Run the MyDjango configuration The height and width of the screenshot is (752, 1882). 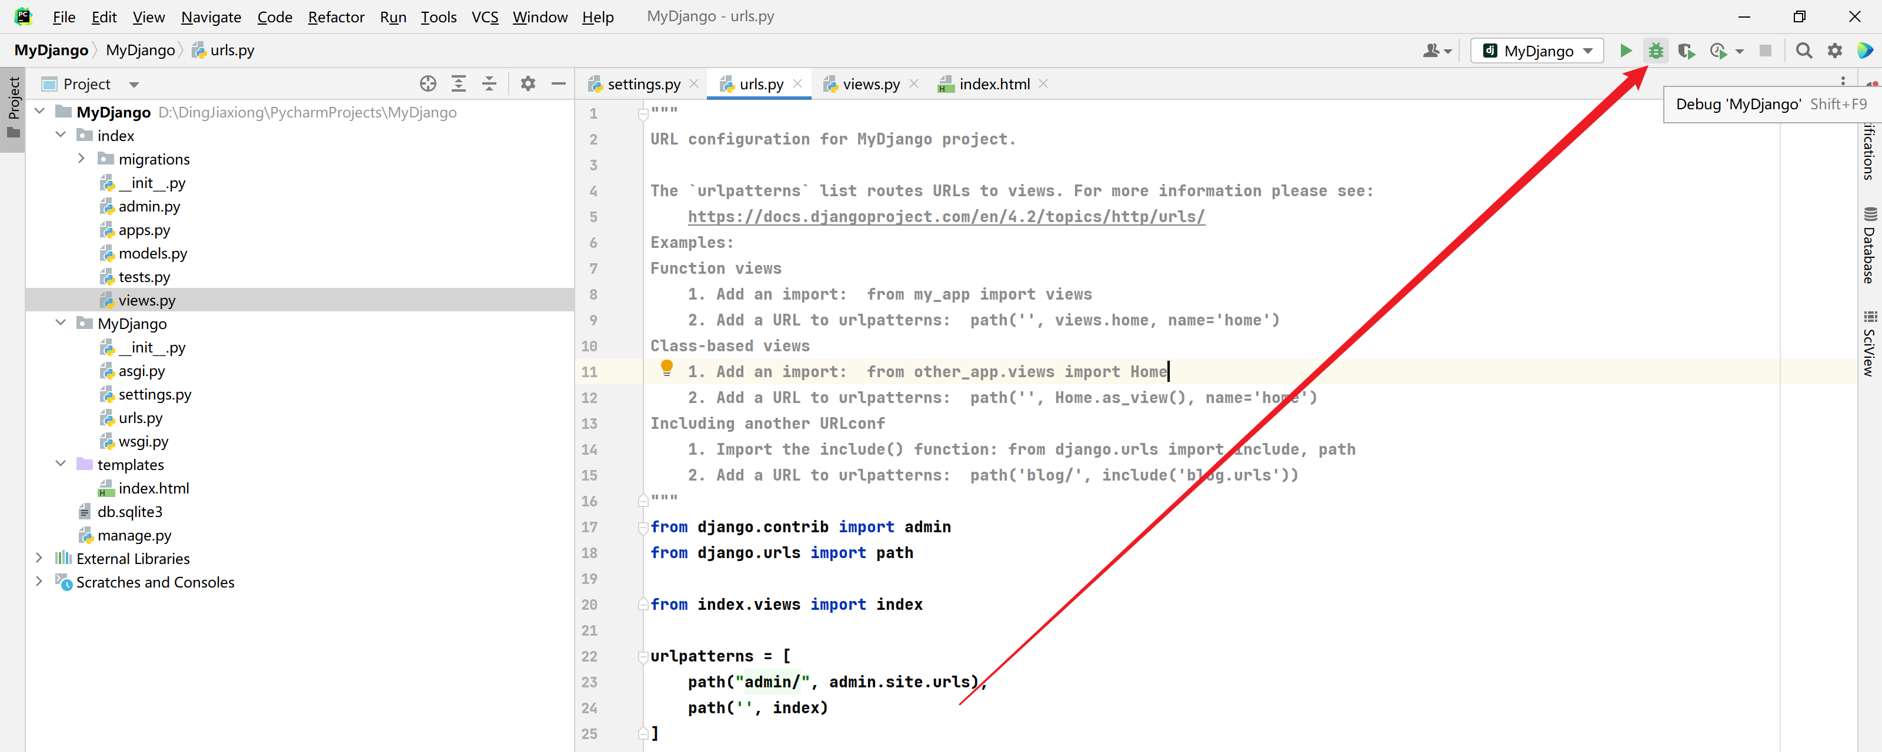click(x=1626, y=51)
